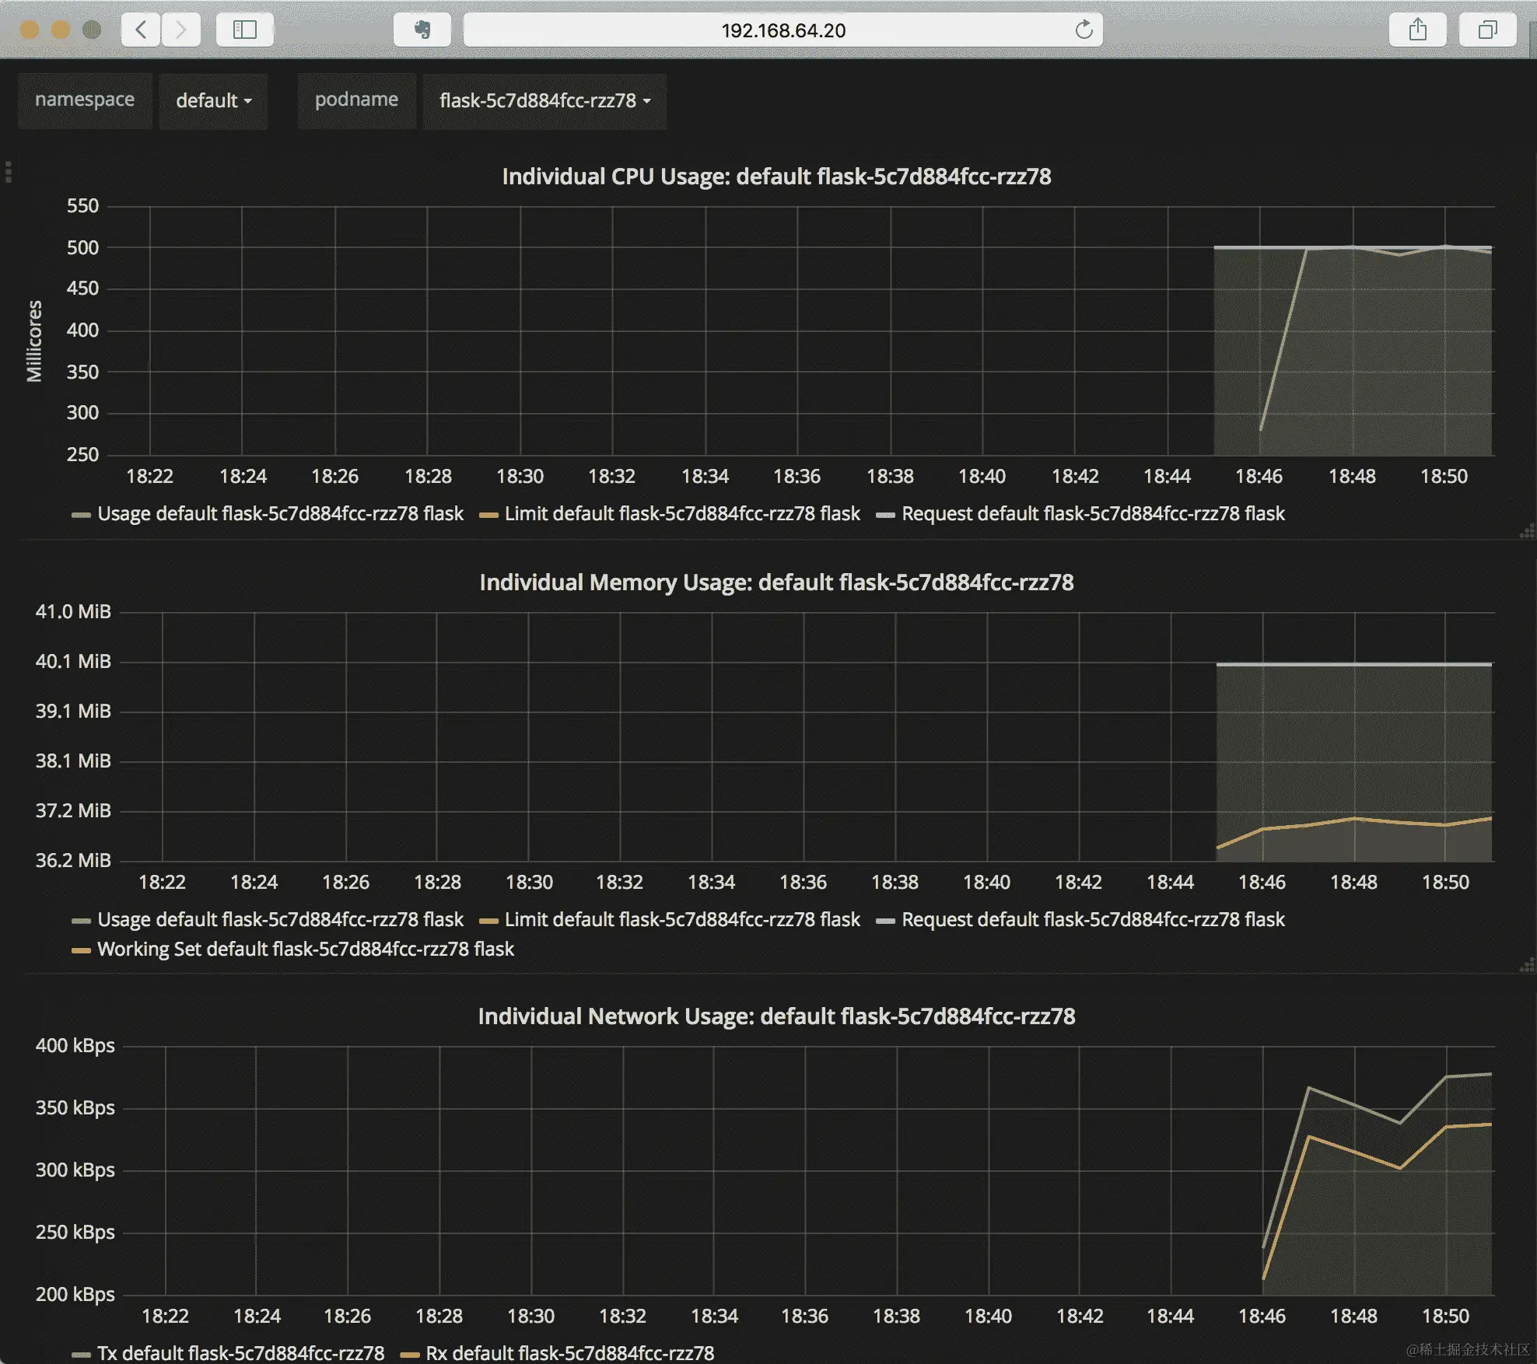Image resolution: width=1537 pixels, height=1364 pixels.
Task: Show all tabs overview icon
Action: pyautogui.click(x=1486, y=30)
